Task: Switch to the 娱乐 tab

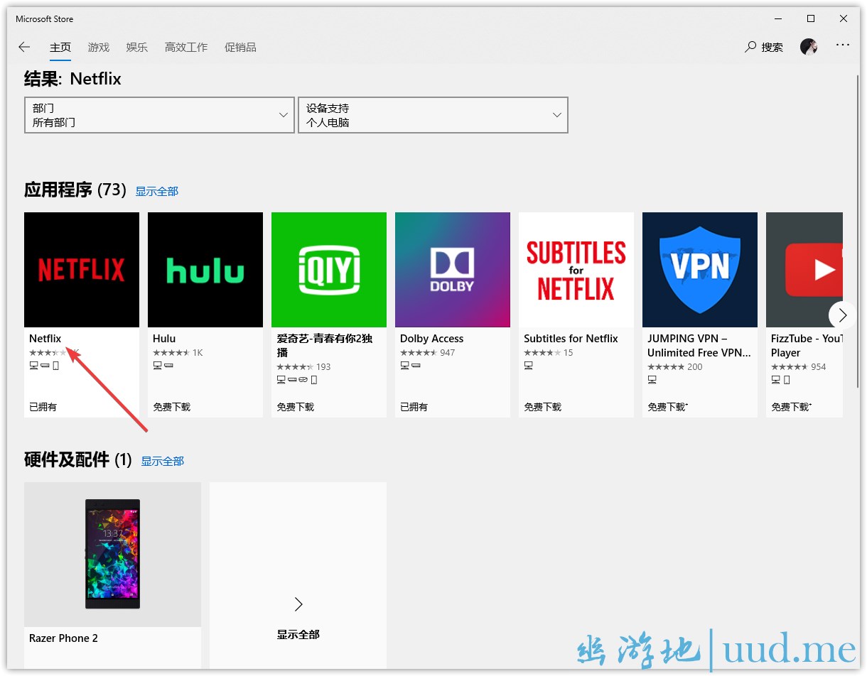Action: click(137, 48)
